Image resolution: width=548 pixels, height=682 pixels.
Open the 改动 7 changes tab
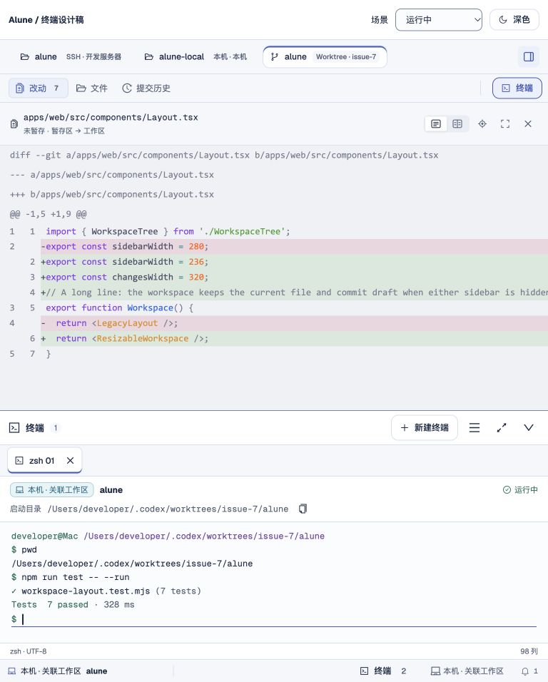click(x=39, y=88)
